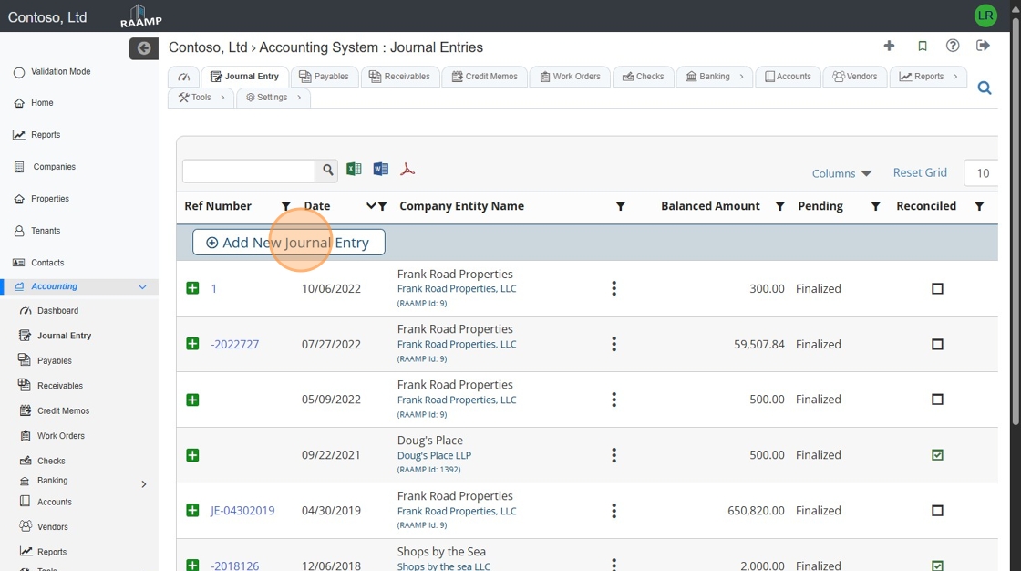Switch to the Payables tab

325,77
